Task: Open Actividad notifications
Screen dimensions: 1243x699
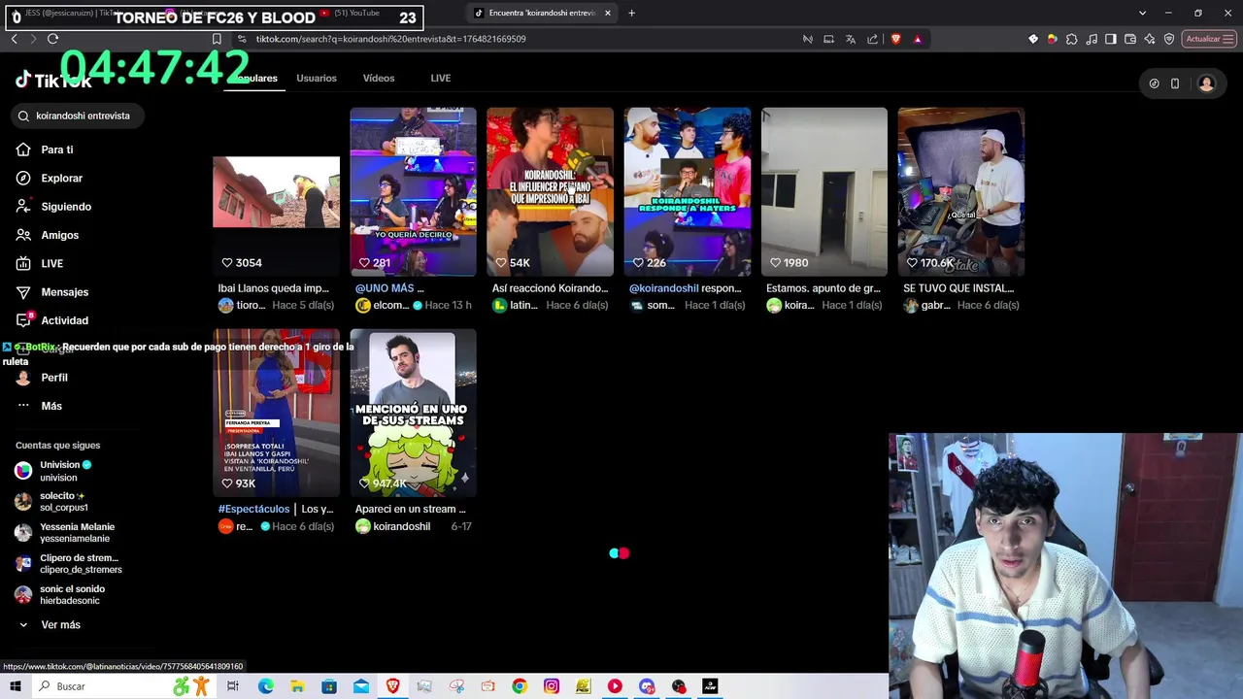Action: 52,320
